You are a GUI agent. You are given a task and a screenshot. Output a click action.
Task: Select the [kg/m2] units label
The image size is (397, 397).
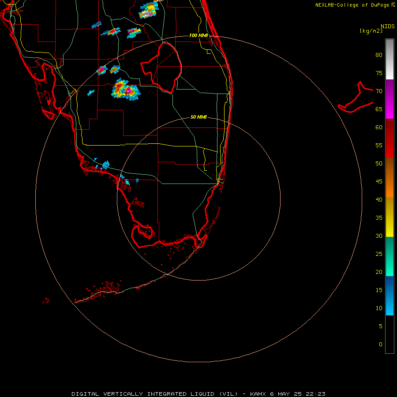pyautogui.click(x=371, y=31)
